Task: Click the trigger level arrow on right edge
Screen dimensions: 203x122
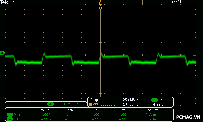Action: coord(194,55)
